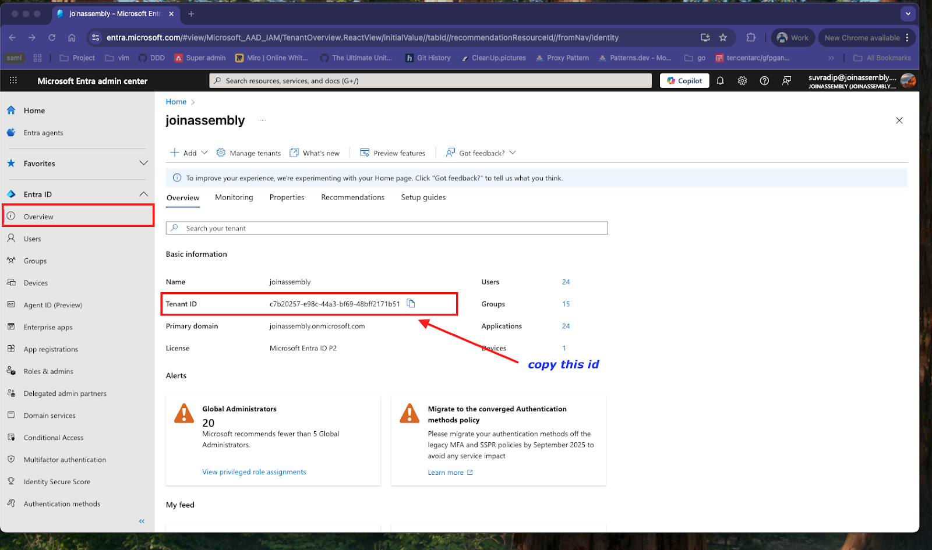The height and width of the screenshot is (550, 932).
Task: Reload the browser page
Action: coord(52,38)
